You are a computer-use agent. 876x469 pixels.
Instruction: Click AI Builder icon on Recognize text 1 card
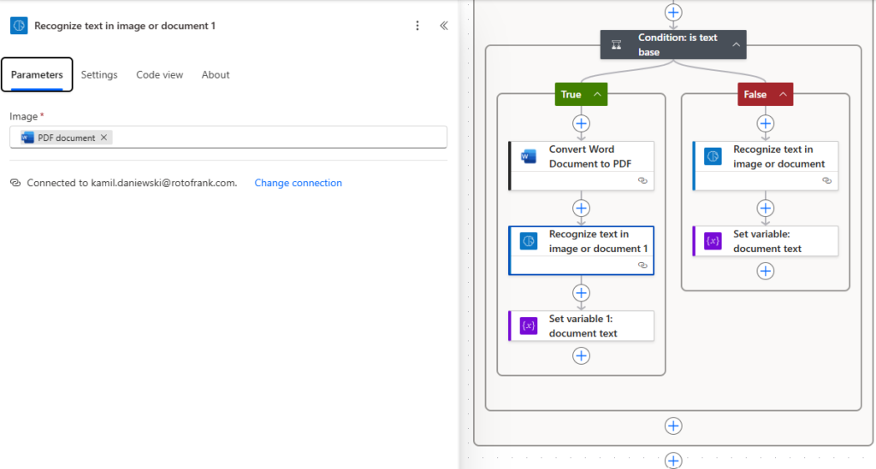tap(528, 241)
